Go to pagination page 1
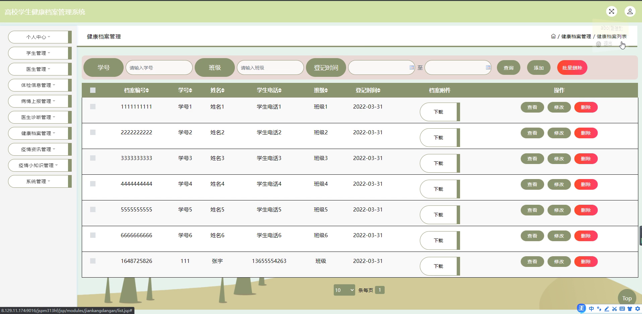Viewport: 642px width, 314px height. pos(380,290)
